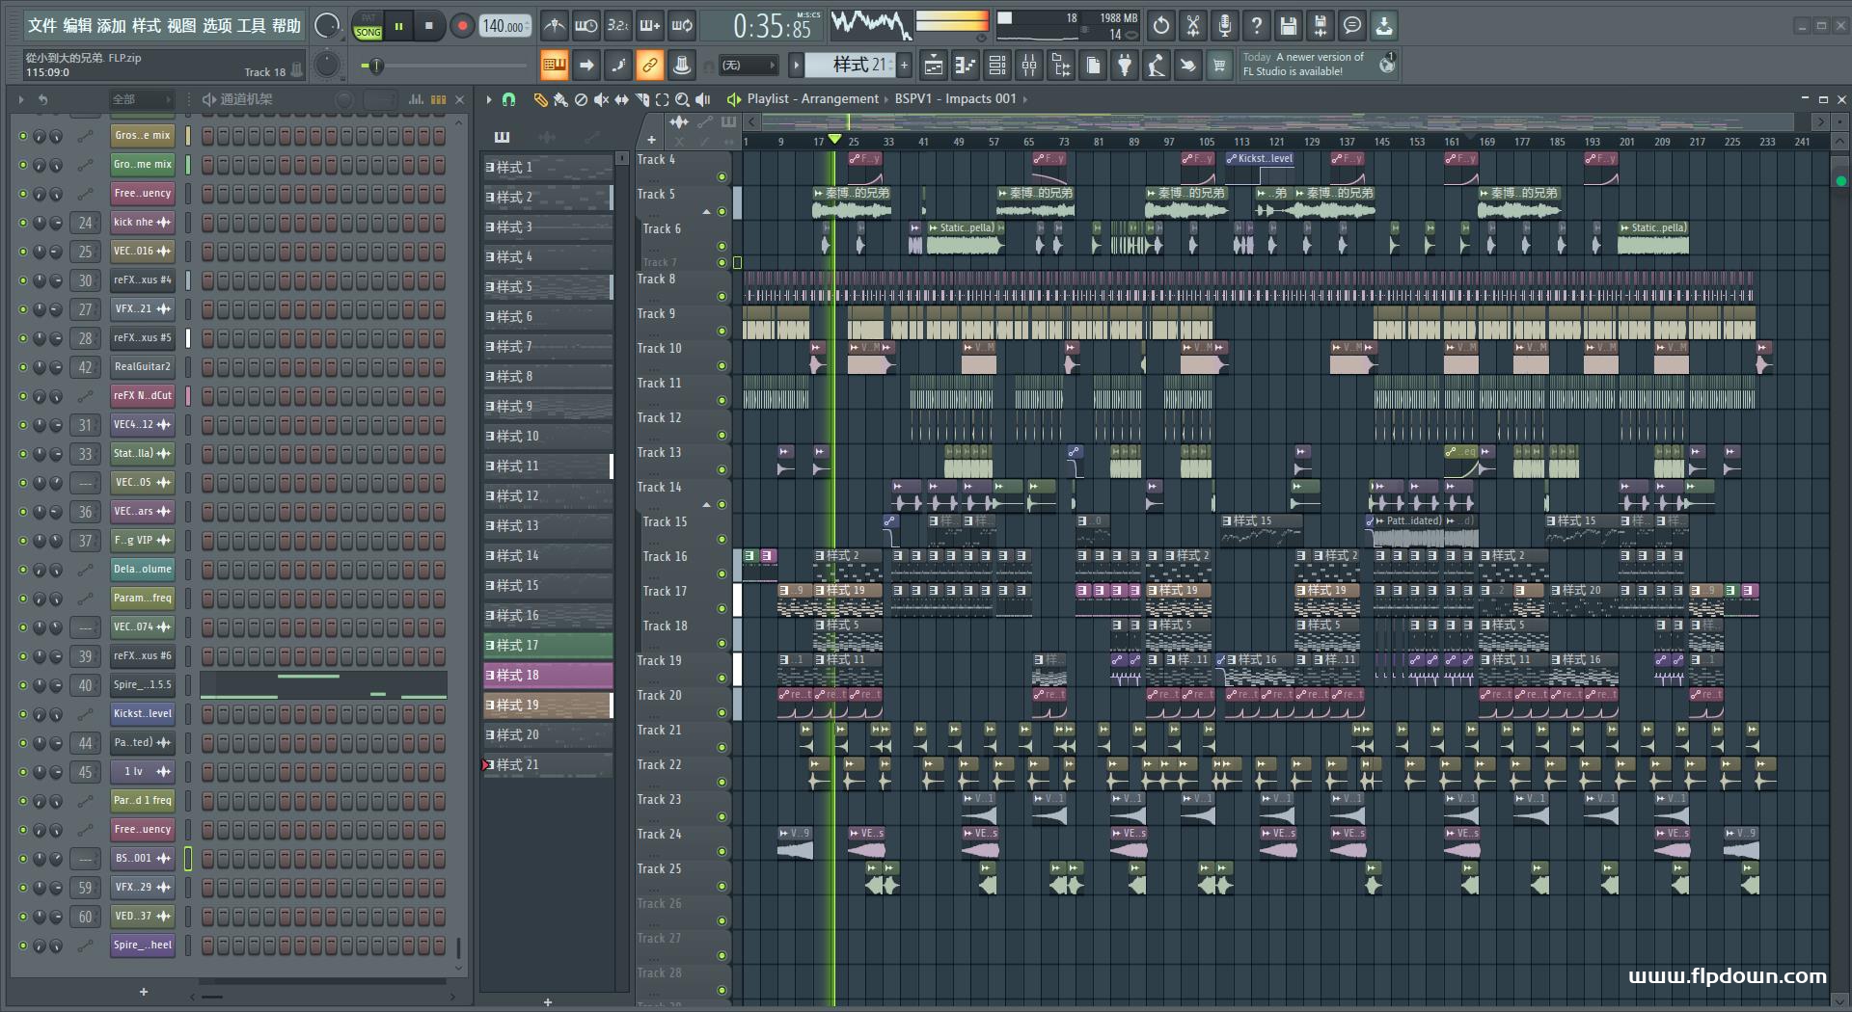Open the playlist snap magnet options
The height and width of the screenshot is (1012, 1852).
[509, 99]
